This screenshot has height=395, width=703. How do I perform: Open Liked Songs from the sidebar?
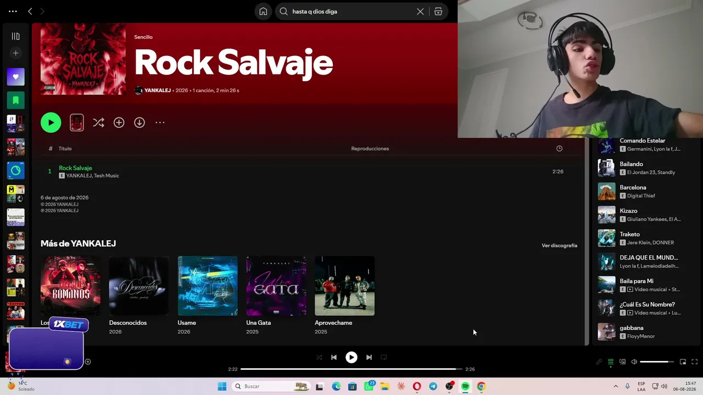(15, 77)
